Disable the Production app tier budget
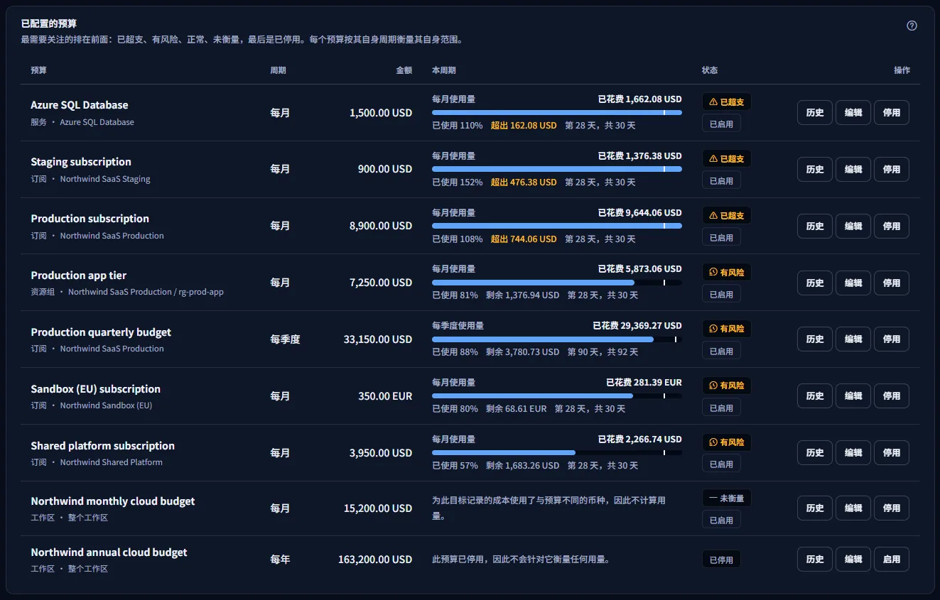 pyautogui.click(x=892, y=283)
